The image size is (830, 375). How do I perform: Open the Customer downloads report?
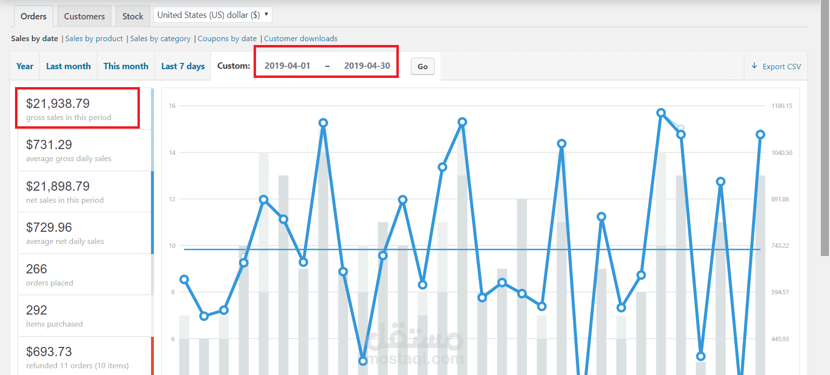(x=301, y=39)
